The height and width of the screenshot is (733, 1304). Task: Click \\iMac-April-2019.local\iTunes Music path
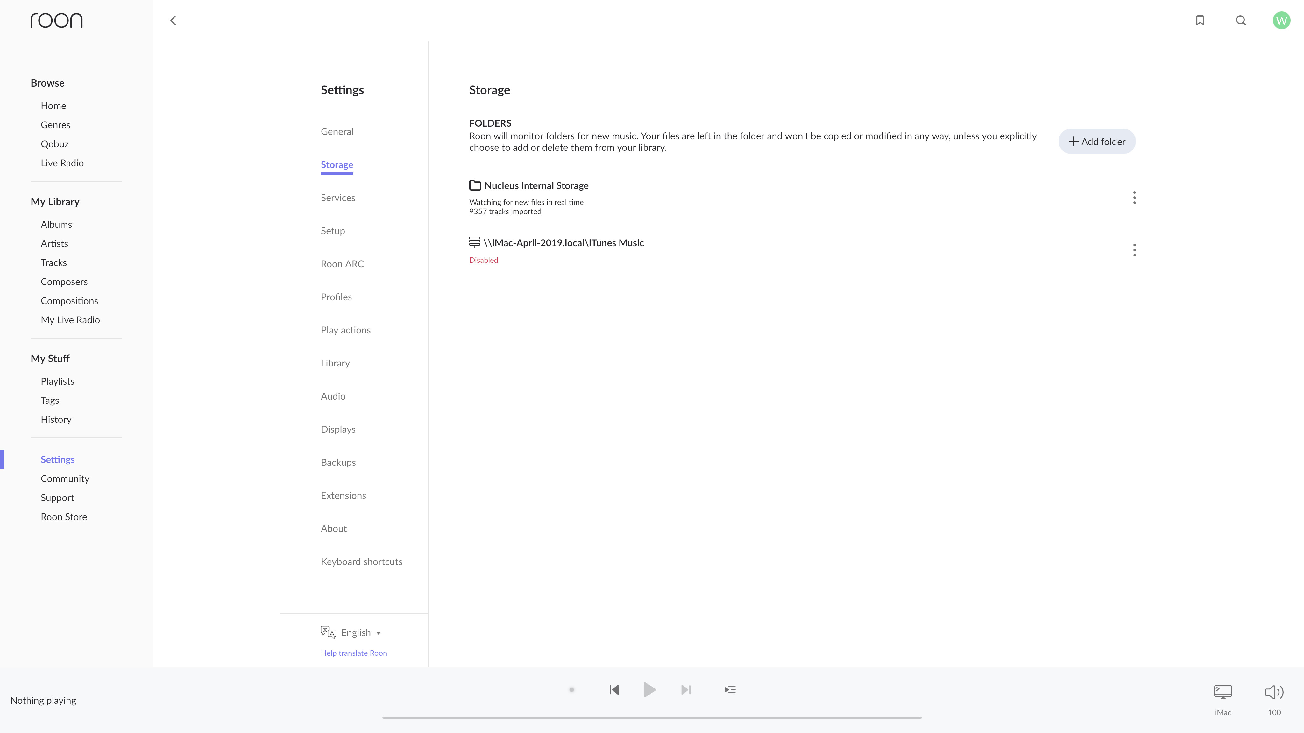(563, 243)
